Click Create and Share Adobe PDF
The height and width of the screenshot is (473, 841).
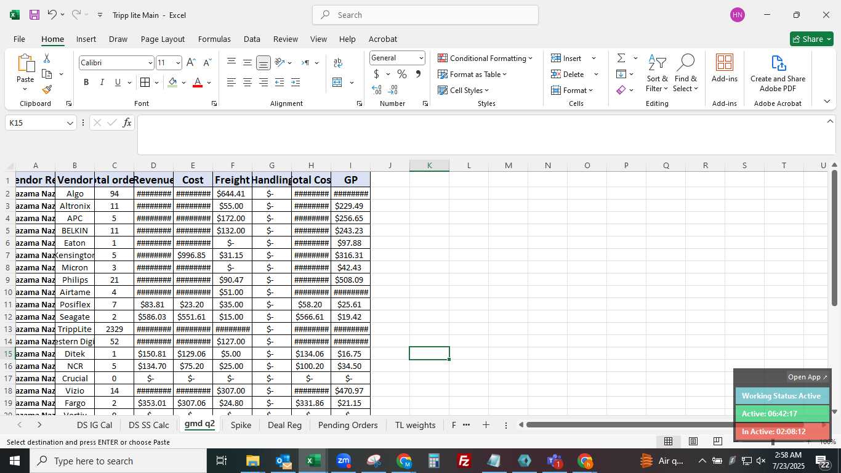[778, 73]
